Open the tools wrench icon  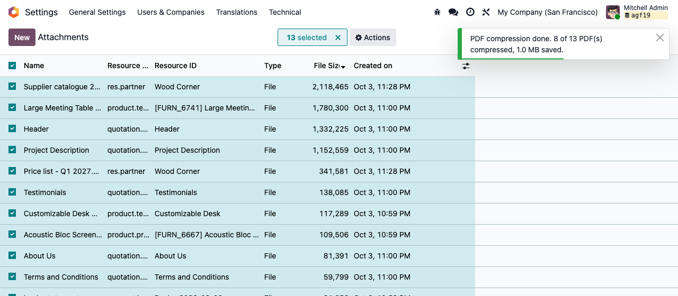(x=486, y=12)
